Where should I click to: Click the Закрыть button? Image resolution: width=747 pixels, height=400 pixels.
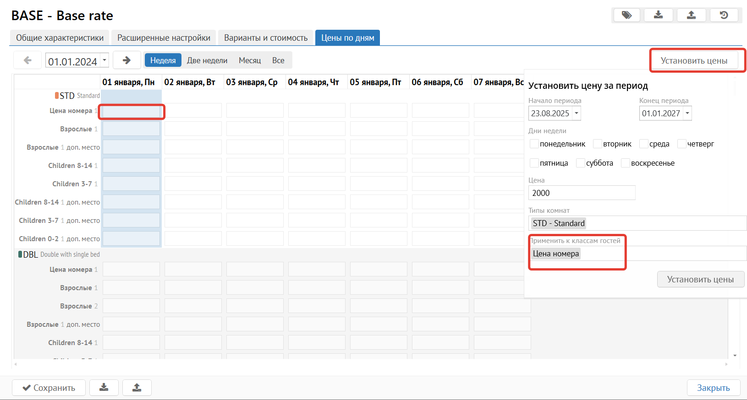(x=713, y=388)
